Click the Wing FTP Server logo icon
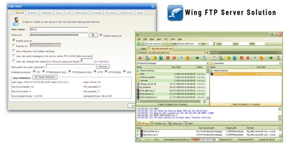Viewport: 286px width, 143px height. (x=175, y=13)
